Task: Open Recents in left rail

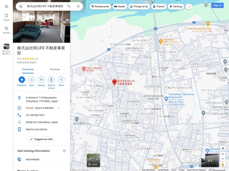Action: [x=6, y=30]
